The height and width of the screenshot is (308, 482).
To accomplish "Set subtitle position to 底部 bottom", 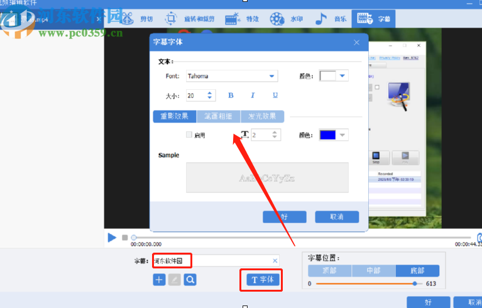I will point(417,271).
